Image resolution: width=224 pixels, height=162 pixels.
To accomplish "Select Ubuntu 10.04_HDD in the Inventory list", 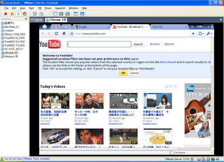I will point(15,34).
